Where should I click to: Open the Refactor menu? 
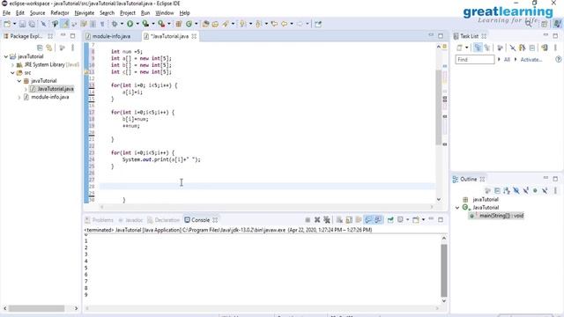(x=60, y=13)
